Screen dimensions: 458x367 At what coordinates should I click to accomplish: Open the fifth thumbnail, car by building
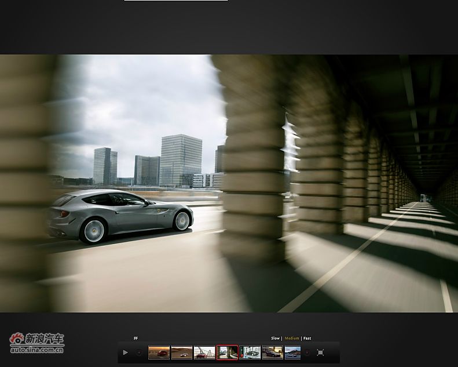pyautogui.click(x=250, y=353)
